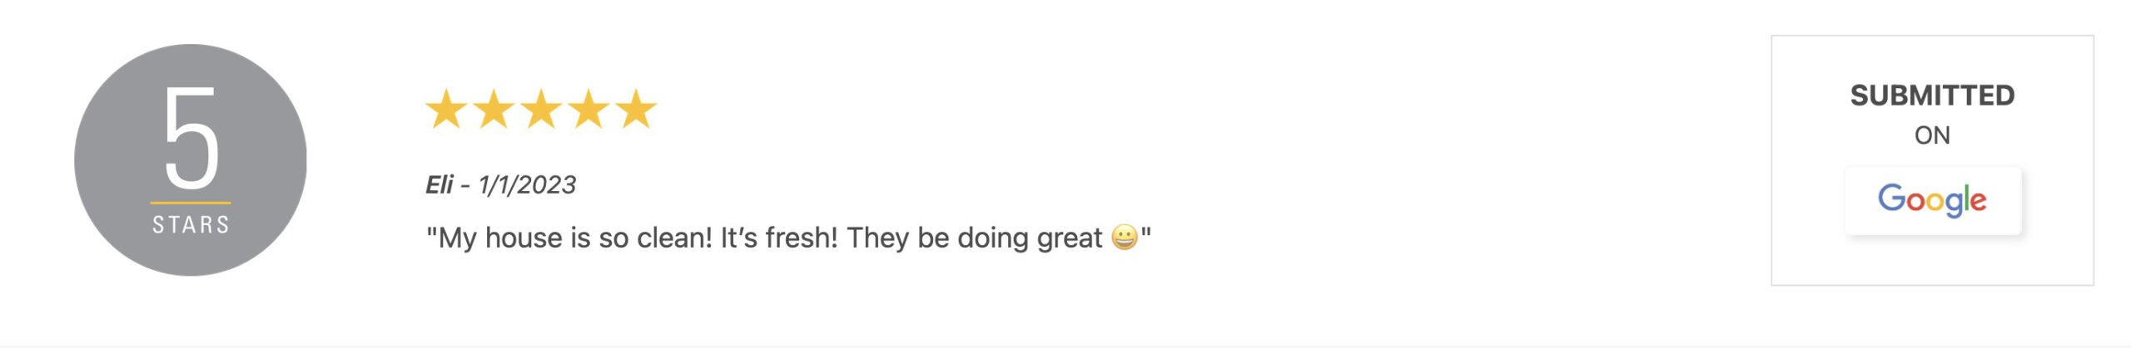Click the Submitted on Google bordered box
Image resolution: width=2131 pixels, height=348 pixels.
pos(1932,160)
